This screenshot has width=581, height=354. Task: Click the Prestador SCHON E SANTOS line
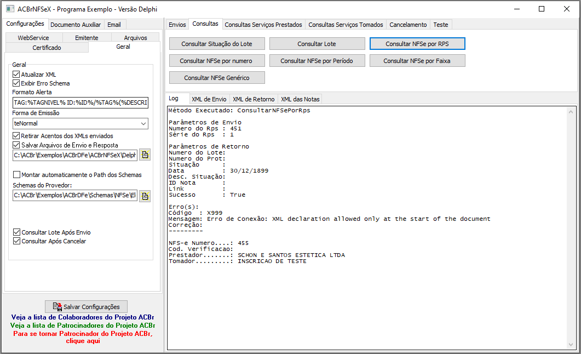click(257, 255)
